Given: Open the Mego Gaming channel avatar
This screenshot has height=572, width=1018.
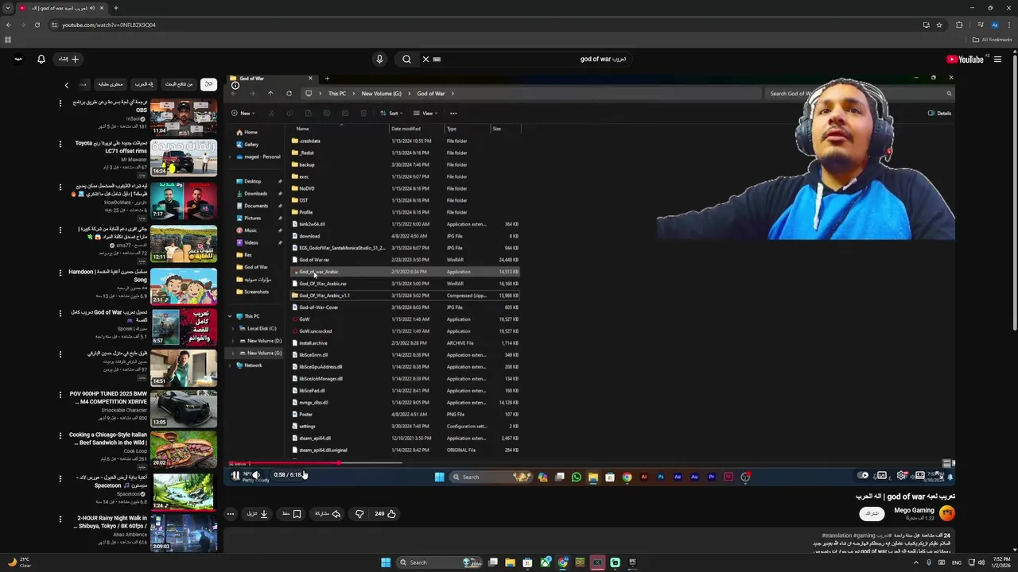Looking at the screenshot, I should pos(946,513).
